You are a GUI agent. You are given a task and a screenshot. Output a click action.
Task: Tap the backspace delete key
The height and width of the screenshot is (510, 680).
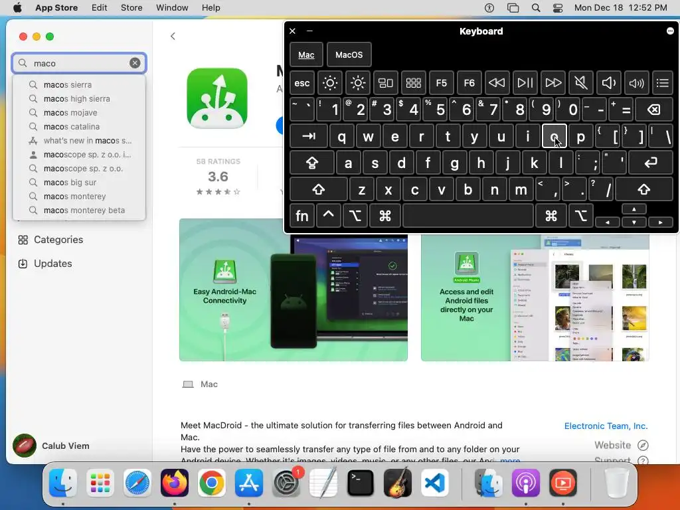654,110
